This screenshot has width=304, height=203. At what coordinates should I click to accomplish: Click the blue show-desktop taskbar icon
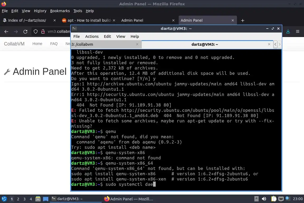click(46, 199)
